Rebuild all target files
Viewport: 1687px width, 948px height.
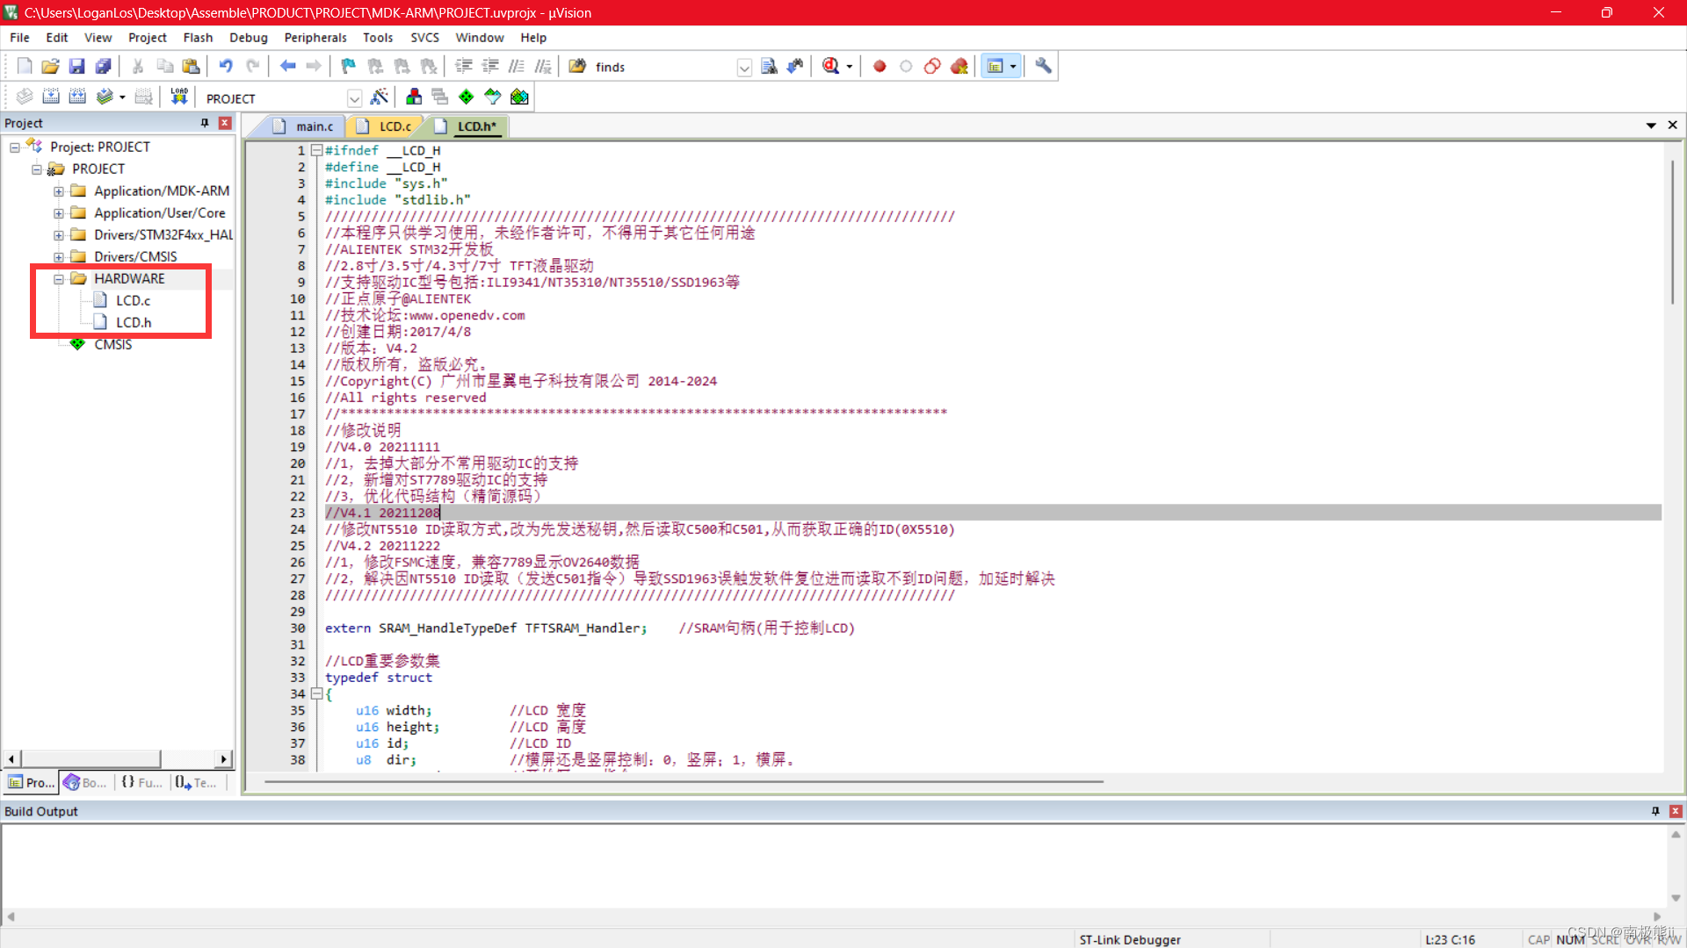[x=77, y=96]
